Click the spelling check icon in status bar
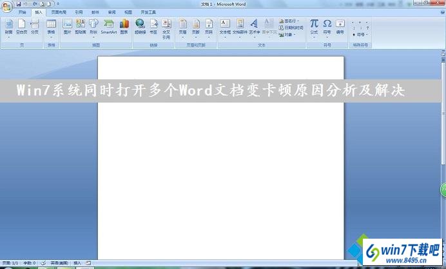The width and height of the screenshot is (446, 269). tap(43, 263)
